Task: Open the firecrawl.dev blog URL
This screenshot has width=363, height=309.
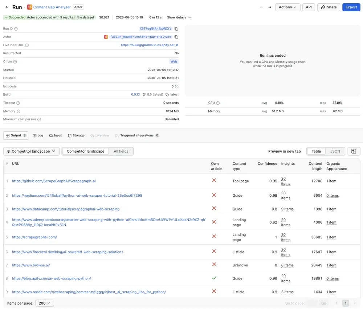Action: pos(68,252)
